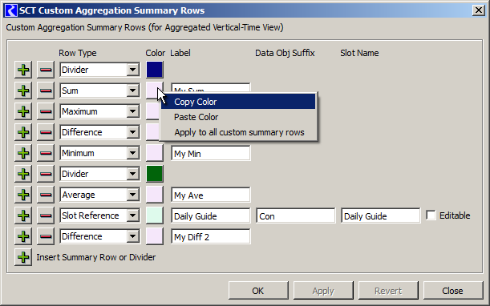
Task: Click the Daily Guide field under Slot Name
Action: [x=381, y=215]
